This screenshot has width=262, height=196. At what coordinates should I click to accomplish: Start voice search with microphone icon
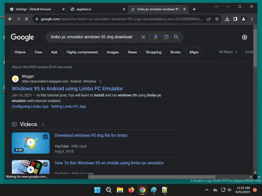[x=156, y=37]
